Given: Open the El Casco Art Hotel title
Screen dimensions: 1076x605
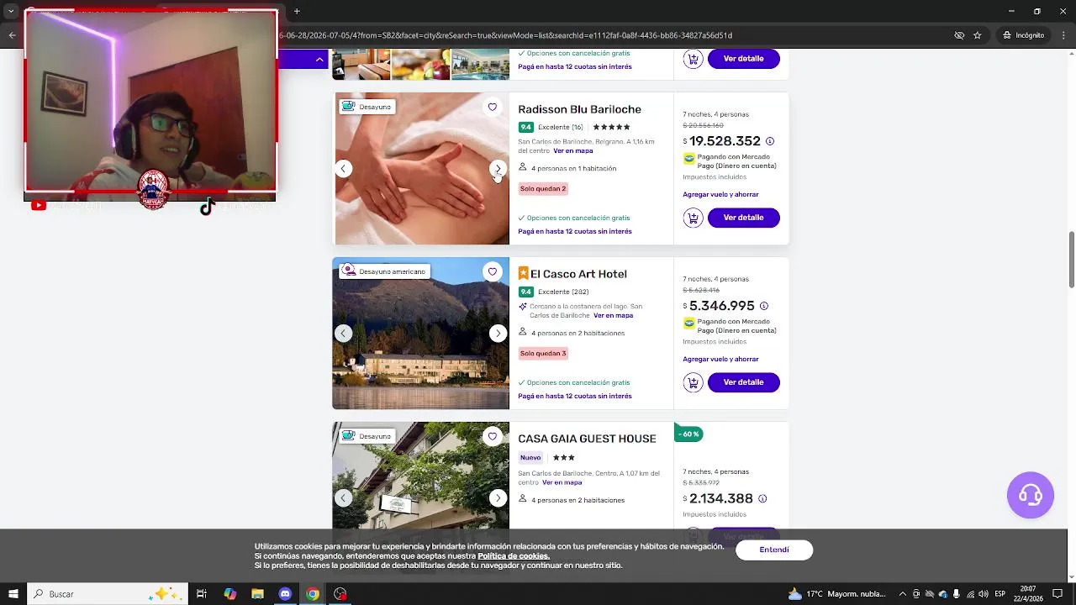Looking at the screenshot, I should click(x=578, y=274).
